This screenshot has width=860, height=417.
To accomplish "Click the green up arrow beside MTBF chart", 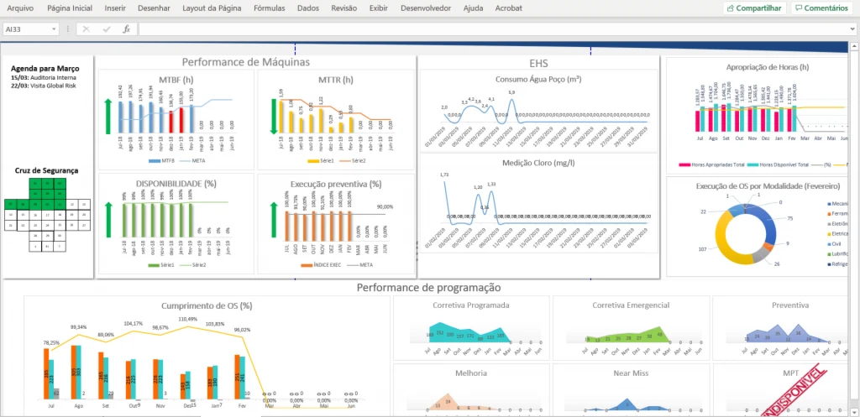I will pyautogui.click(x=108, y=116).
